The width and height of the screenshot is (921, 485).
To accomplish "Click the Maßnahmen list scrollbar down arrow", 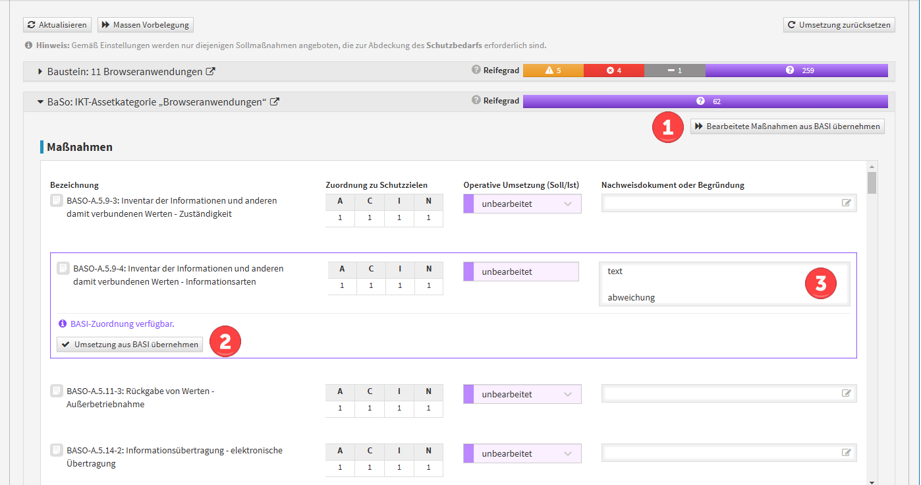I will point(872,481).
